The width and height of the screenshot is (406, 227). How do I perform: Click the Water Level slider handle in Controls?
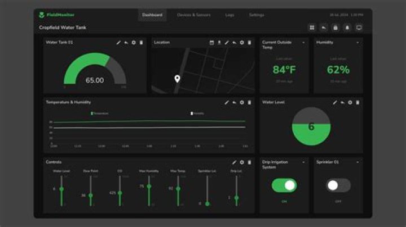tap(61, 189)
